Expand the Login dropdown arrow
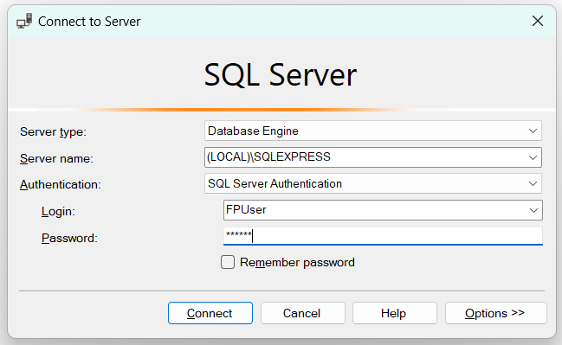Screen dimensions: 562x345 [533, 210]
